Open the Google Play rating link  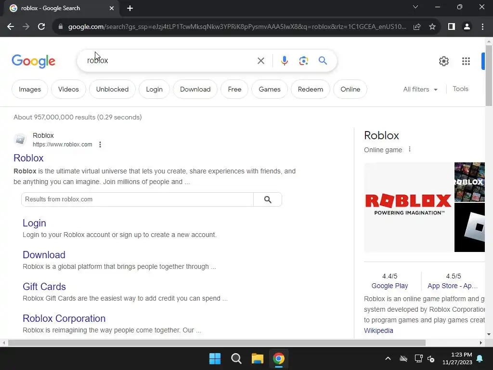(389, 286)
